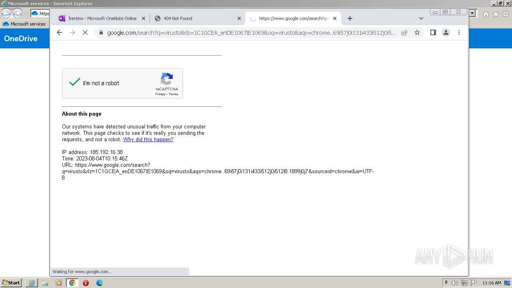Go forward in Internet Explorer

pyautogui.click(x=17, y=14)
